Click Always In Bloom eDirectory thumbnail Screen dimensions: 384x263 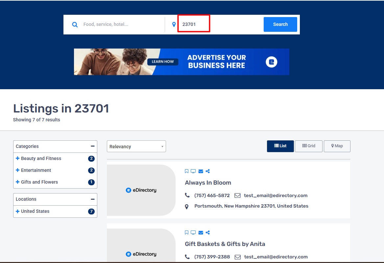tap(141, 190)
